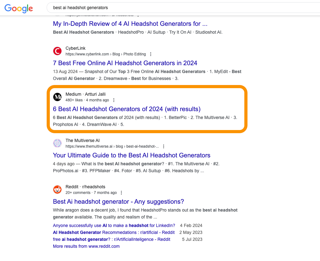Open 'My In-Depth Review of 4 AI Headshot Generators' result
This screenshot has height=261, width=320.
pos(130,24)
